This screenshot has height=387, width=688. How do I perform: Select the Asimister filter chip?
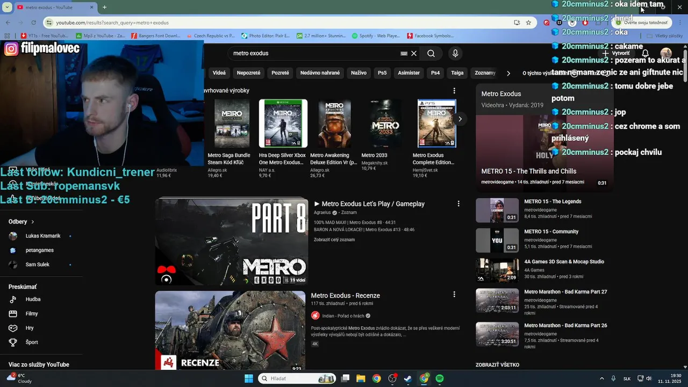pyautogui.click(x=408, y=73)
